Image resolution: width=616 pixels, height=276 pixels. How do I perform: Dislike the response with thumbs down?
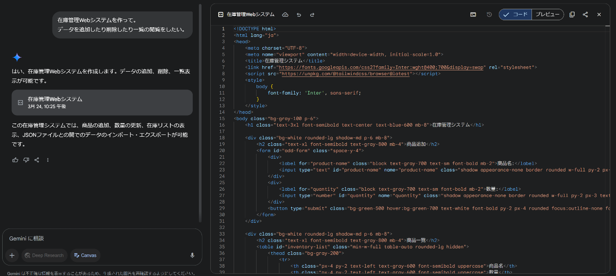point(26,160)
